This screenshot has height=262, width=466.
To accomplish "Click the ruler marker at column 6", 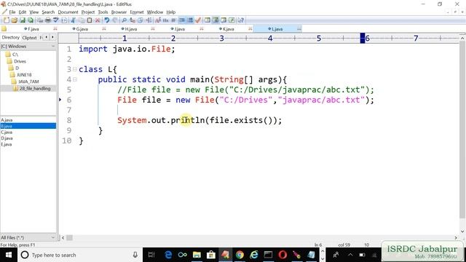I will 367,39.
